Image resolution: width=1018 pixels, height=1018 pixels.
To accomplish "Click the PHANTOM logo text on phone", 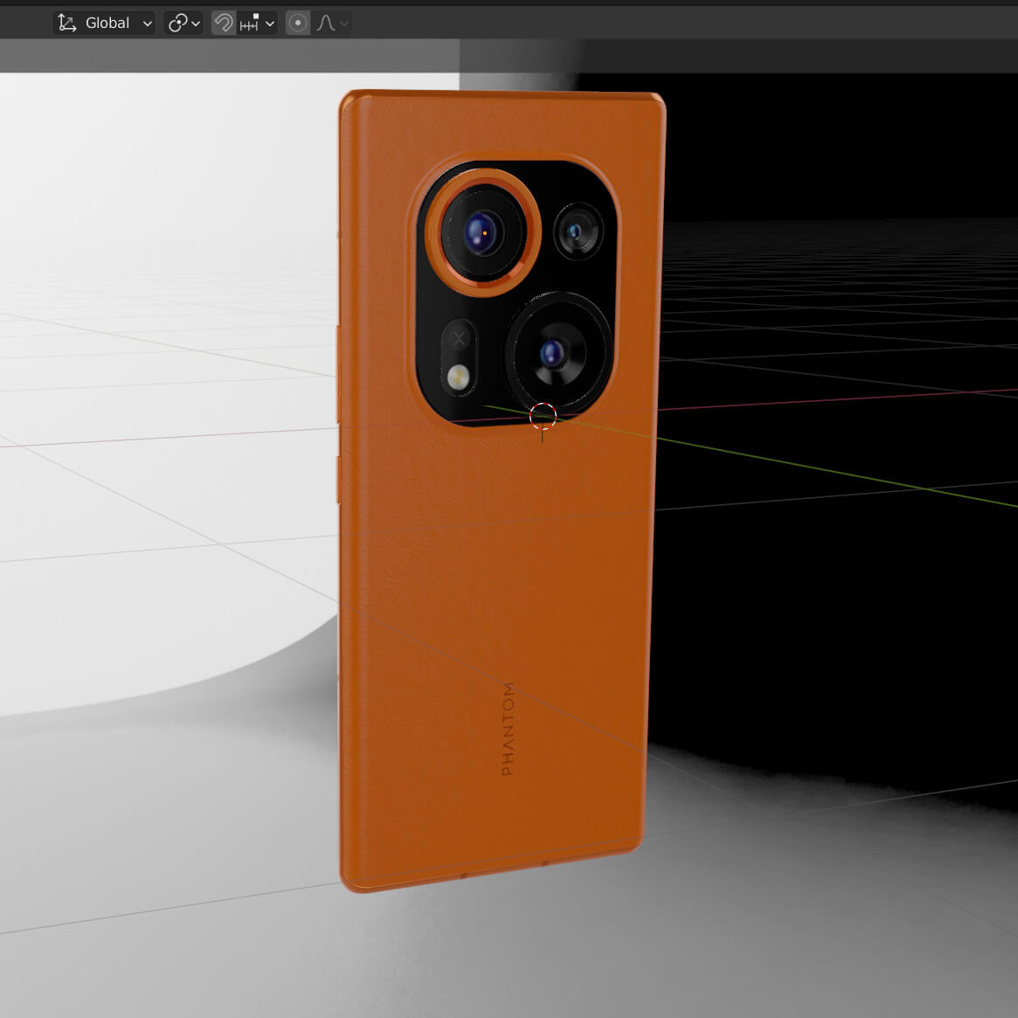I will tap(508, 729).
